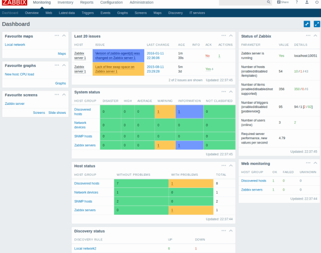Open the Monitoring main menu
321x253 pixels.
tap(42, 3)
